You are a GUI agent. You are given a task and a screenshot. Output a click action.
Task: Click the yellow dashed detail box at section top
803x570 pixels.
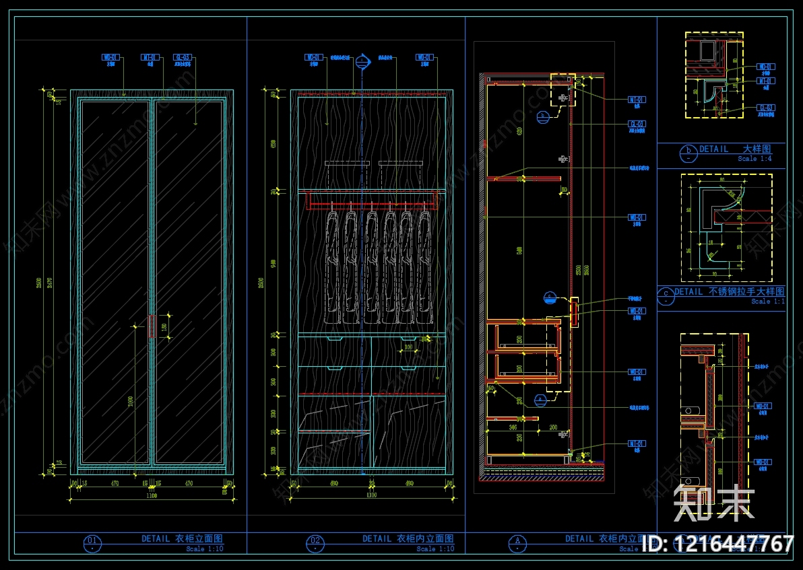563,90
